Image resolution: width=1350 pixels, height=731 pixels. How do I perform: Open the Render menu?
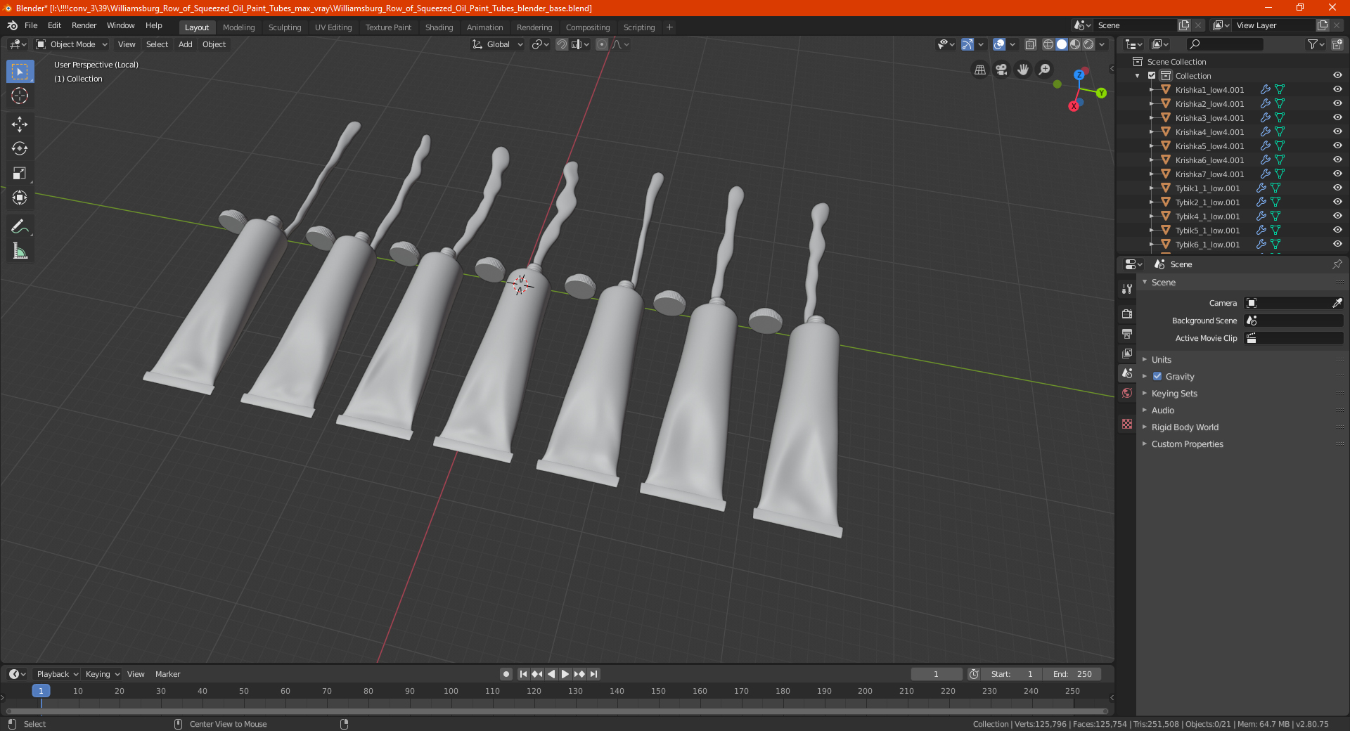tap(84, 25)
